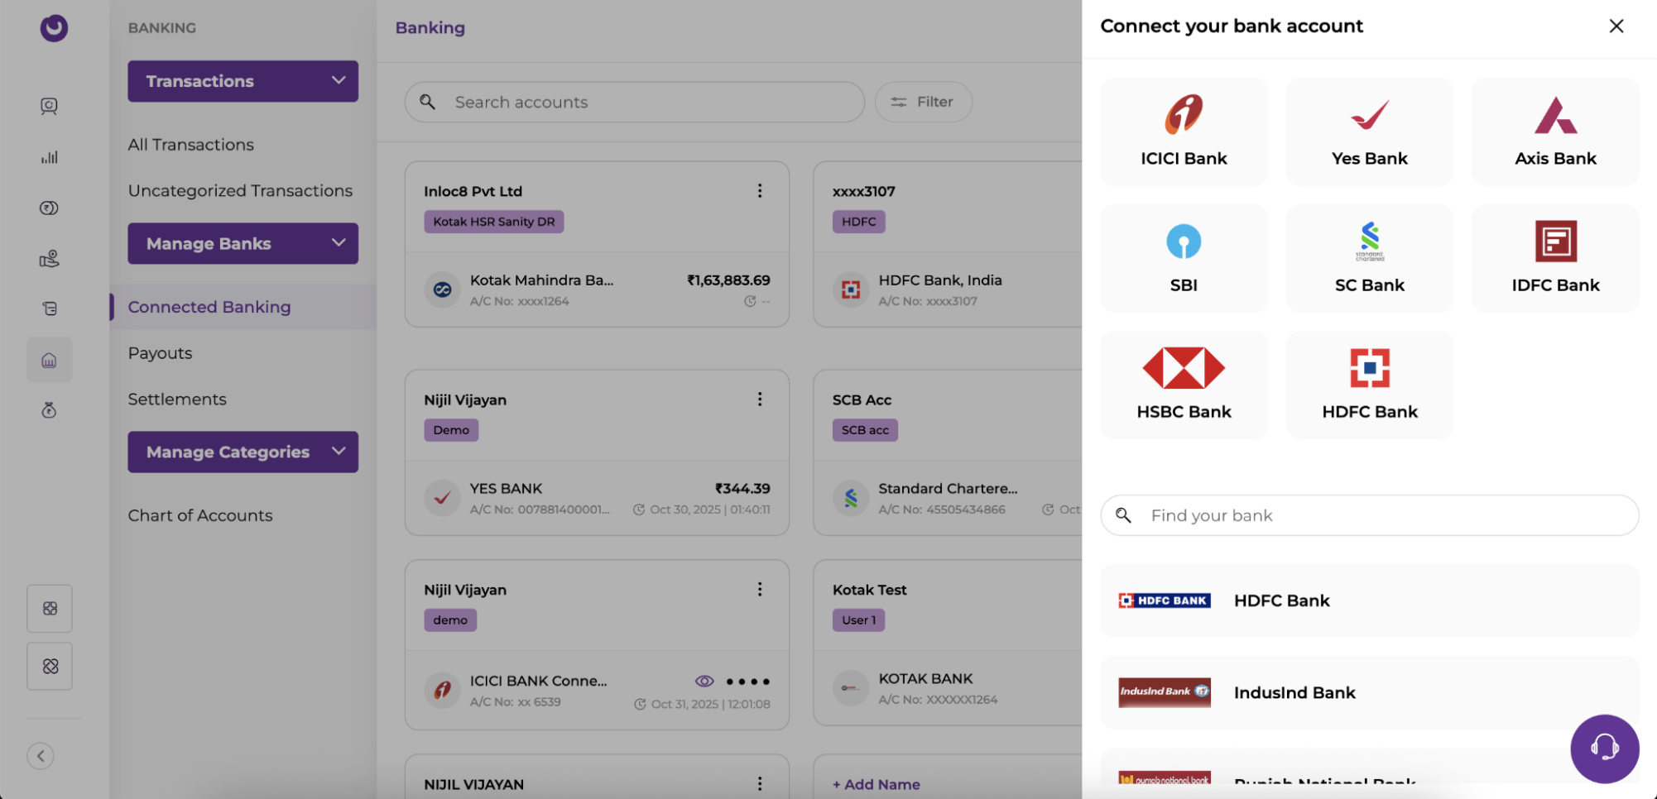The width and height of the screenshot is (1657, 799).
Task: Choose the IDFC Bank tile
Action: pos(1555,258)
